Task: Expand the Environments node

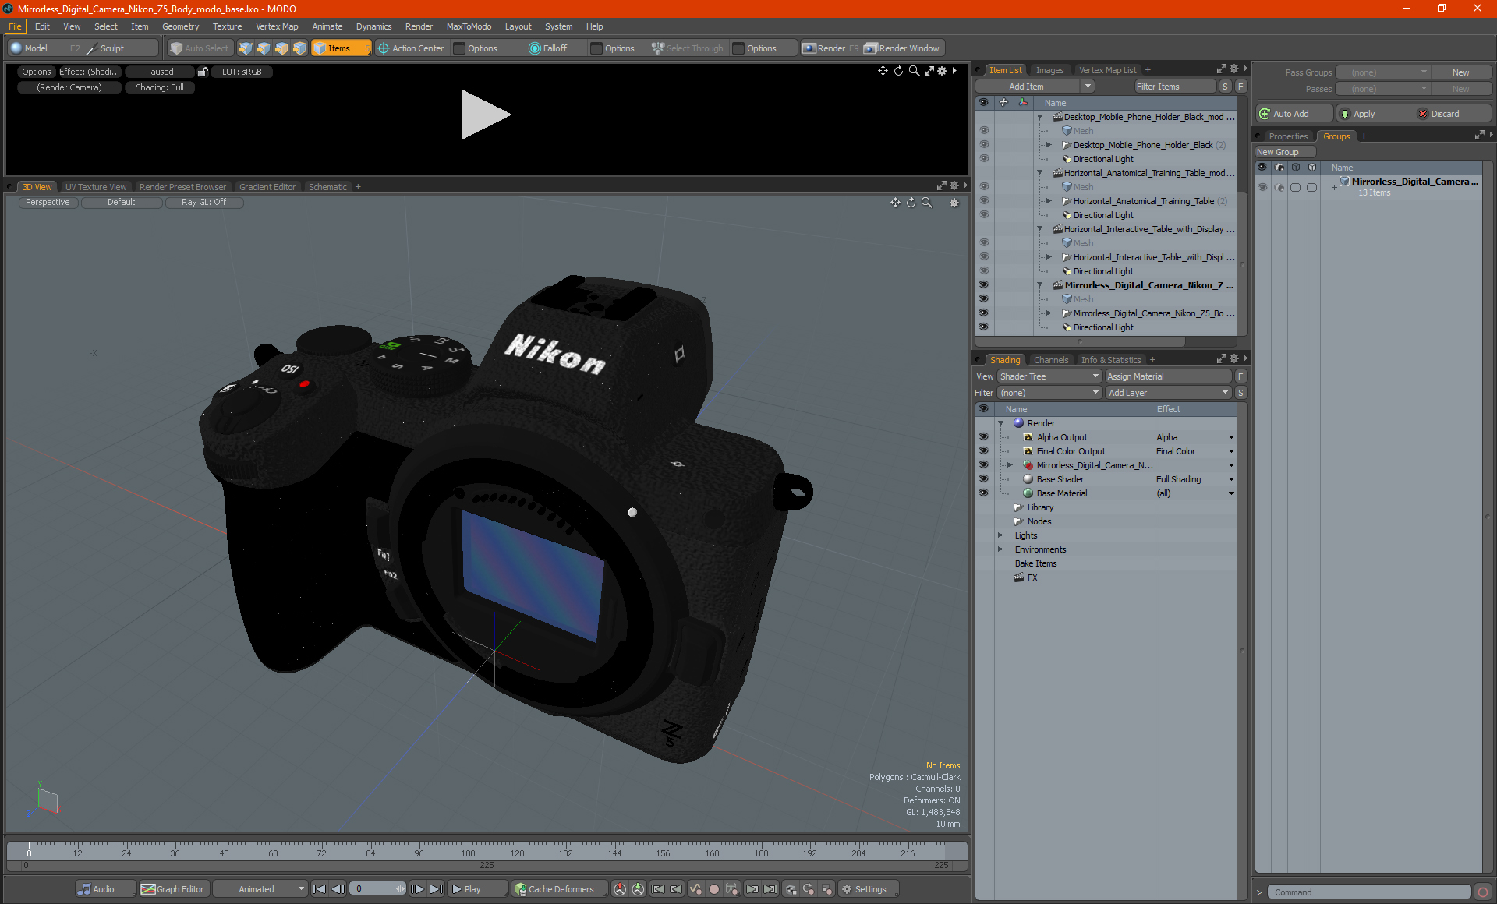Action: pos(1000,549)
